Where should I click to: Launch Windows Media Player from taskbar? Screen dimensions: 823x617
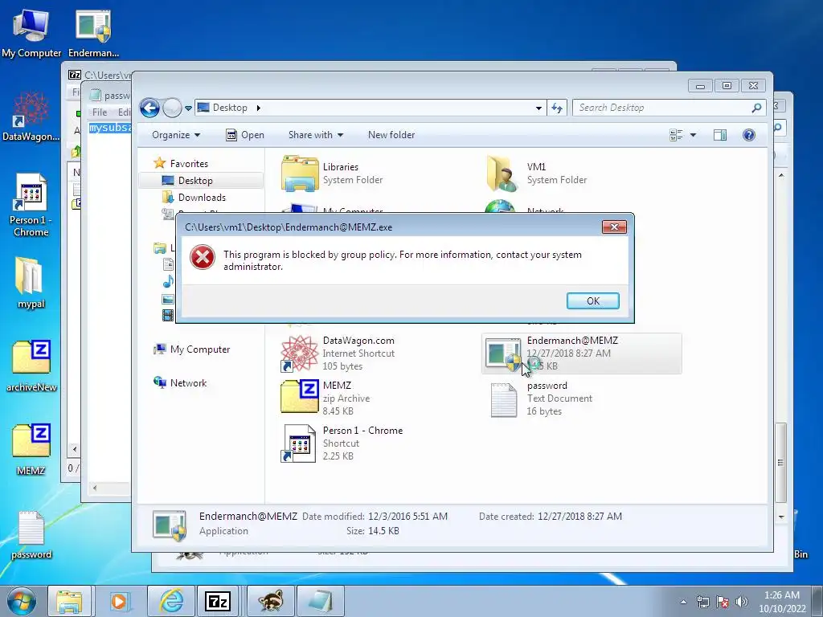pos(119,601)
